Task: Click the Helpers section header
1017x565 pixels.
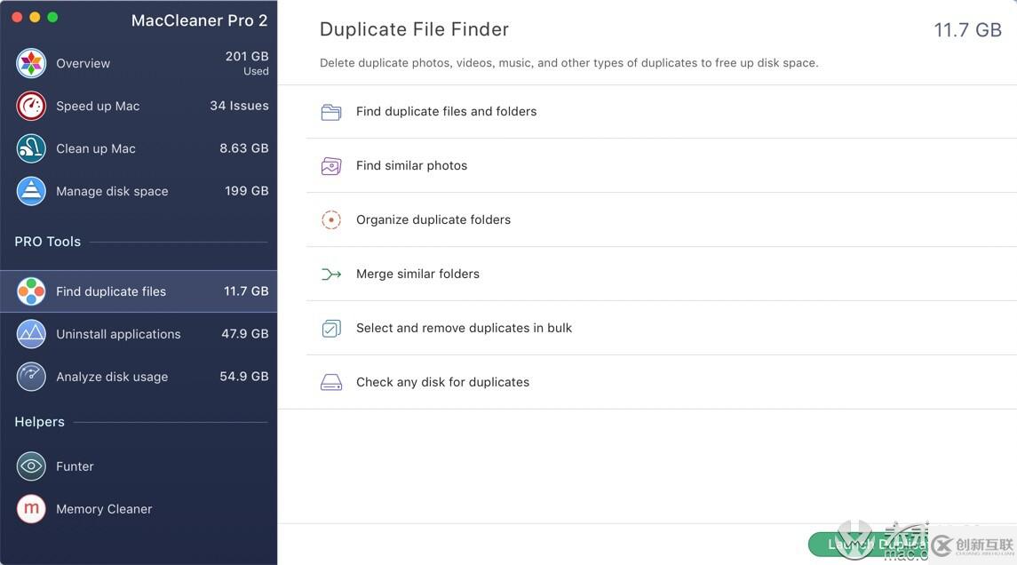Action: tap(40, 422)
